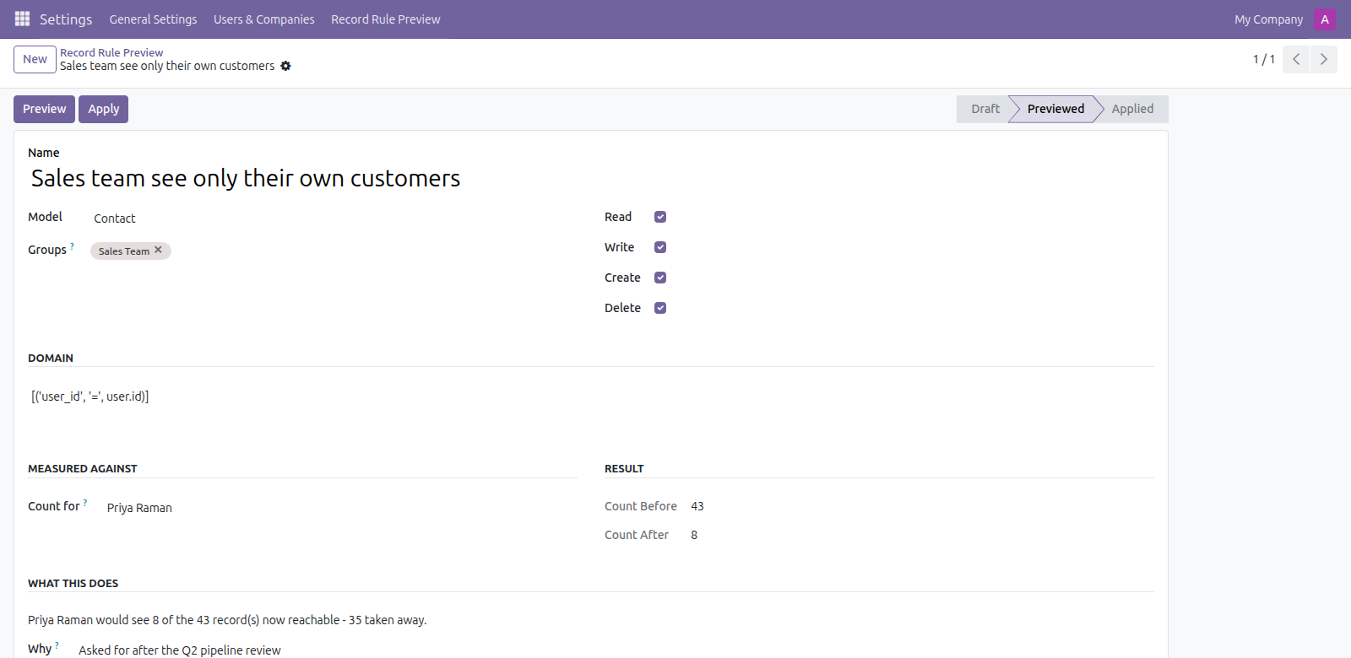The width and height of the screenshot is (1351, 658).
Task: Click the Apply button
Action: pyautogui.click(x=103, y=109)
